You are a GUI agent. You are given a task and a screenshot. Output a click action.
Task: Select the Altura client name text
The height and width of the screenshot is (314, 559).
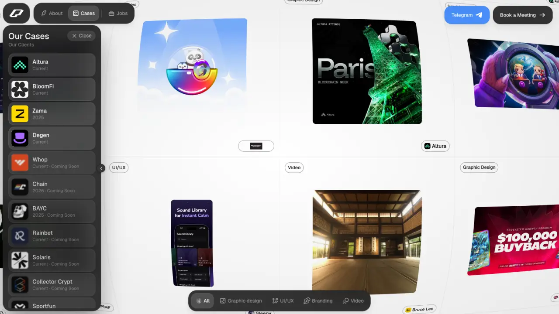tap(40, 62)
